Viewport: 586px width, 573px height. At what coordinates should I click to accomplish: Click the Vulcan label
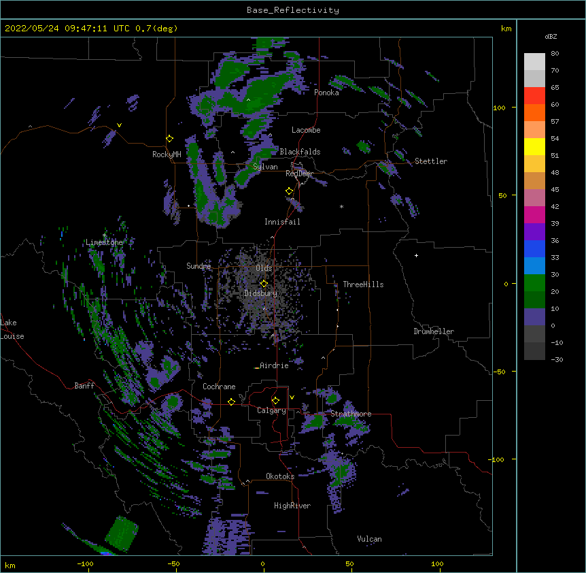[x=369, y=539]
